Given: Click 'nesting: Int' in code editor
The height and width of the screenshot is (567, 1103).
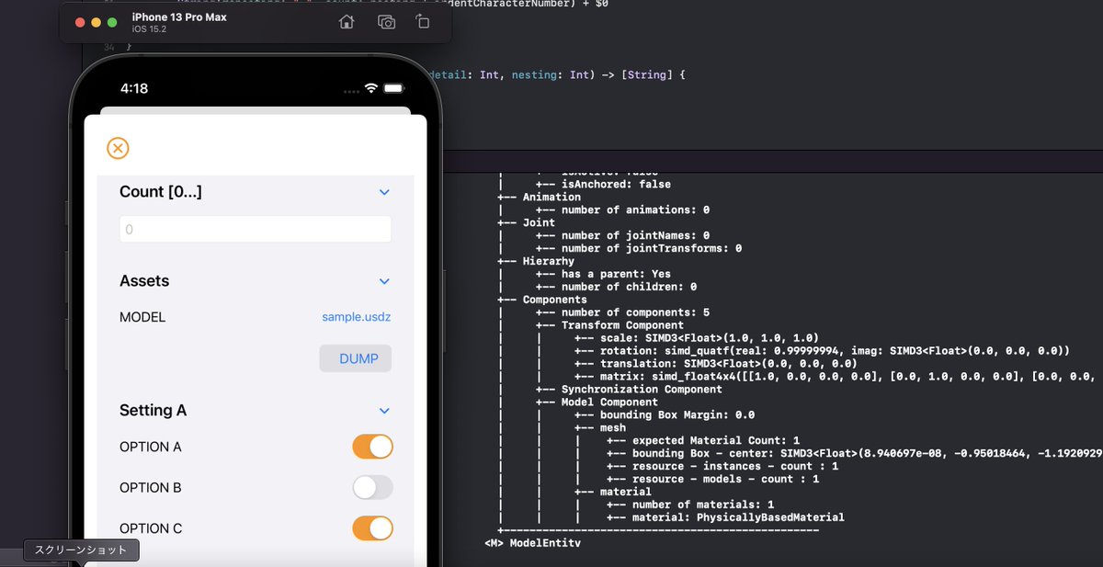Looking at the screenshot, I should point(551,74).
